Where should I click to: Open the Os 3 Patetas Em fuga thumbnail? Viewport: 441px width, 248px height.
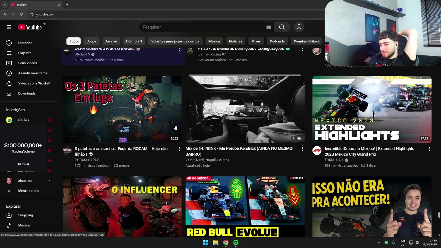(x=122, y=110)
